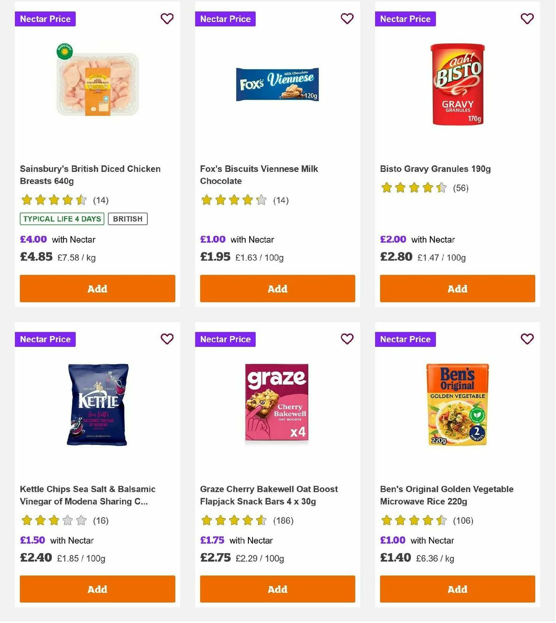Favourite the Ben's Original Microwave Rice
This screenshot has width=556, height=623.
coord(527,339)
